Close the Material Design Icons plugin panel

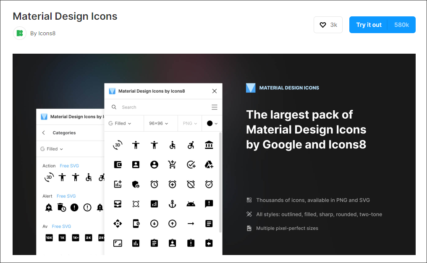point(214,91)
